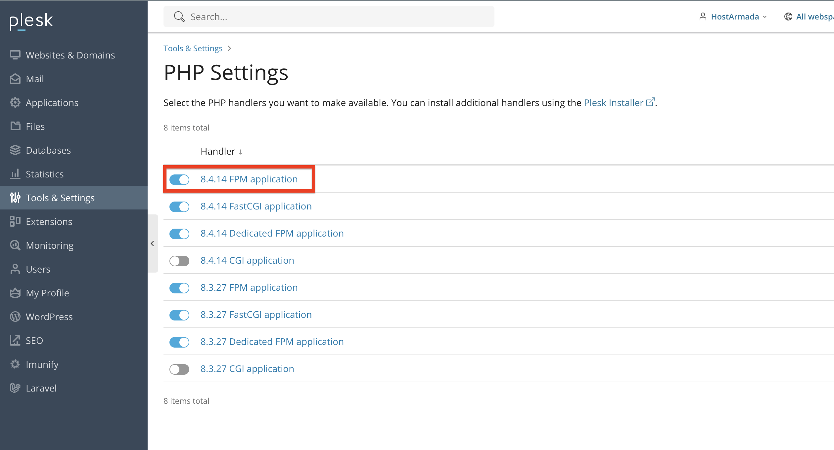Viewport: 834px width, 450px height.
Task: Click the Applications gear icon
Action: click(x=15, y=102)
